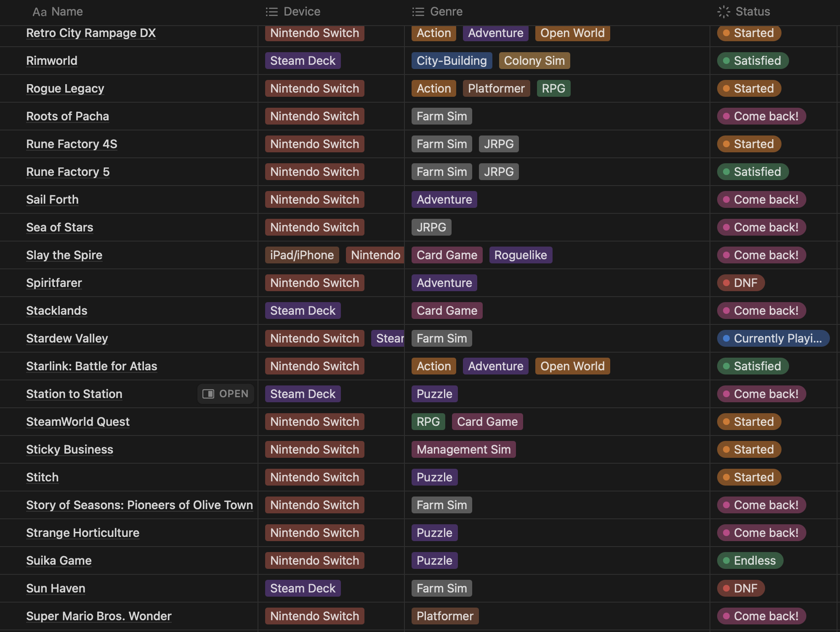This screenshot has width=840, height=632.
Task: Click the Steam Deck tag for Station to Station
Action: pyautogui.click(x=303, y=394)
